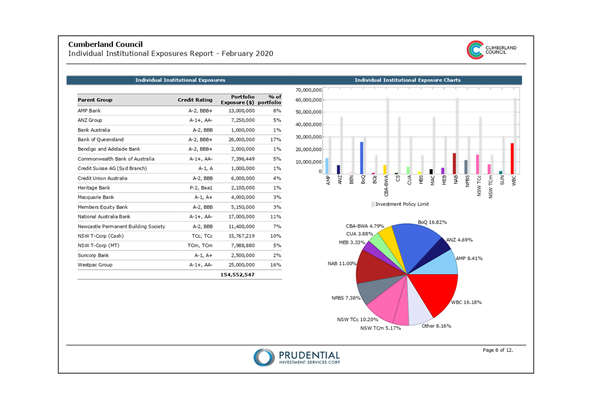Click the 'ANZ 4.69%' pie label
Screen dimensions: 592x409
(459, 240)
